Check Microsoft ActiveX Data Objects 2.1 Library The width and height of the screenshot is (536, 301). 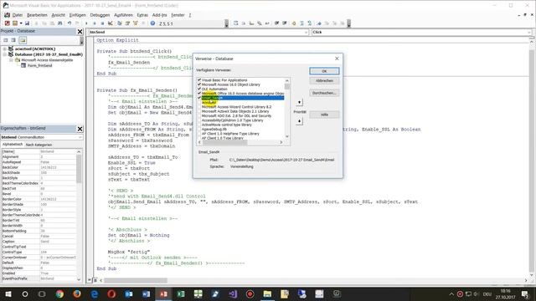click(x=199, y=111)
